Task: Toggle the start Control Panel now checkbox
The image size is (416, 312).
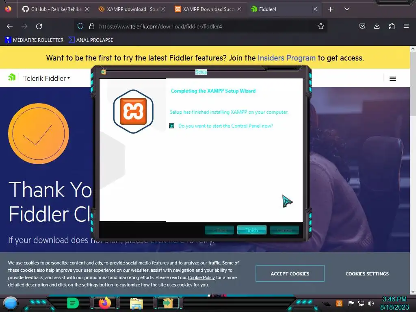Action: [172, 126]
